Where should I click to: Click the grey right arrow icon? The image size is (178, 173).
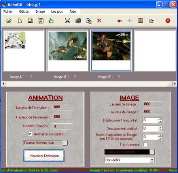[x=130, y=21]
